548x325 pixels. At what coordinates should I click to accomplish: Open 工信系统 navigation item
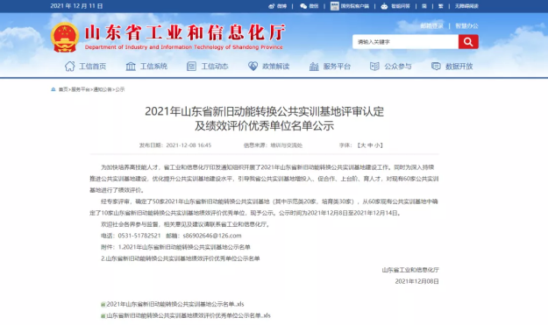click(146, 66)
